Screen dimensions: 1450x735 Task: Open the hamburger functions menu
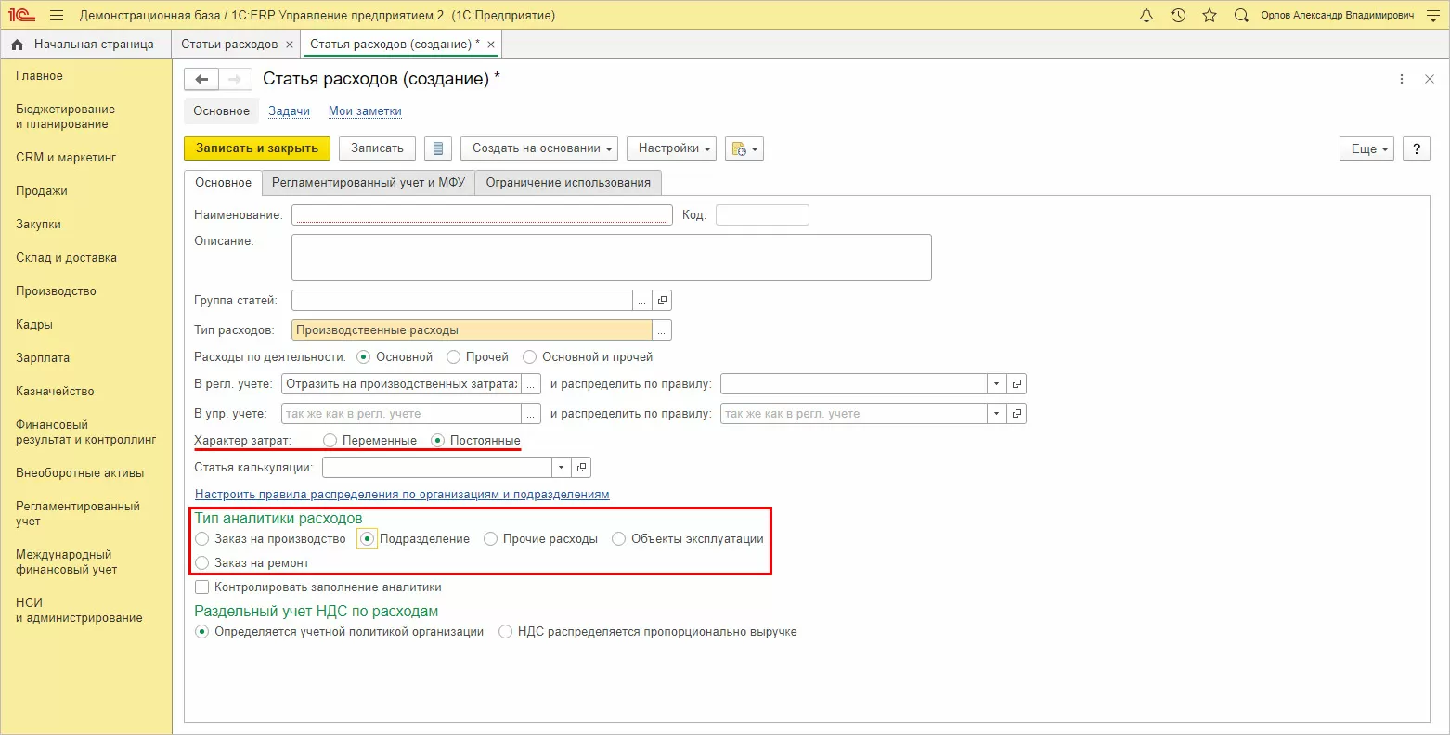57,16
